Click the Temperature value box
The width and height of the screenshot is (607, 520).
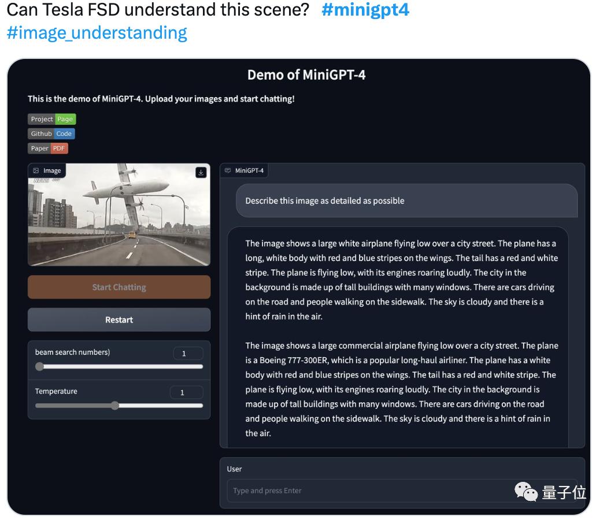186,392
